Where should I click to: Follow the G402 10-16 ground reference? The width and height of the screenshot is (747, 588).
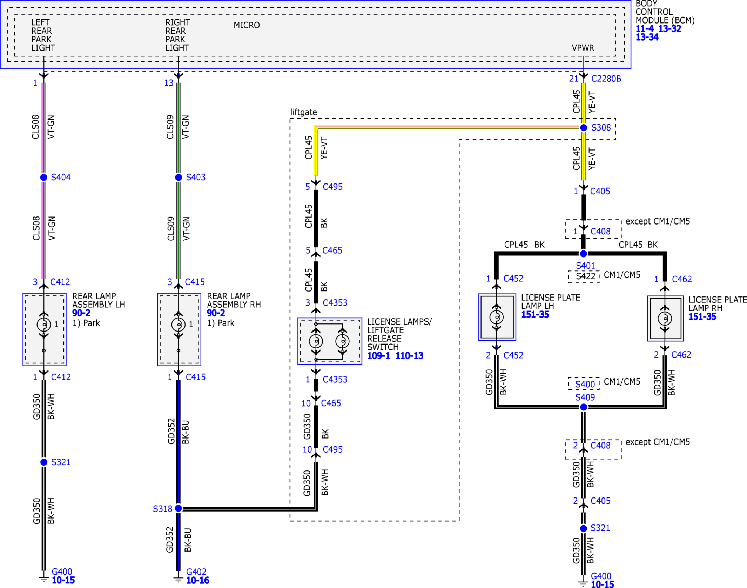[x=197, y=581]
